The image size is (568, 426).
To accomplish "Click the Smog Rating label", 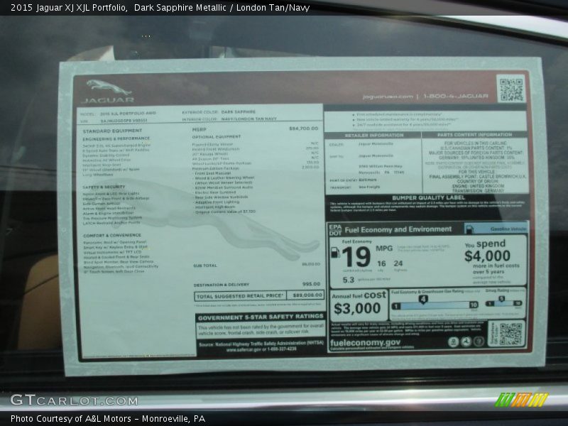I will point(498,290).
